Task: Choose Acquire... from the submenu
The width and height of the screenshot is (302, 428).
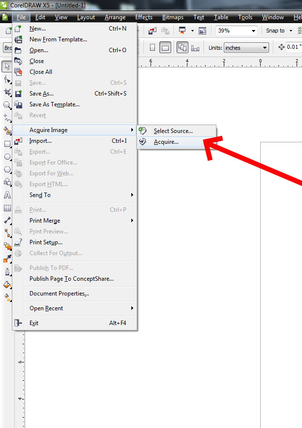Action: pos(177,142)
